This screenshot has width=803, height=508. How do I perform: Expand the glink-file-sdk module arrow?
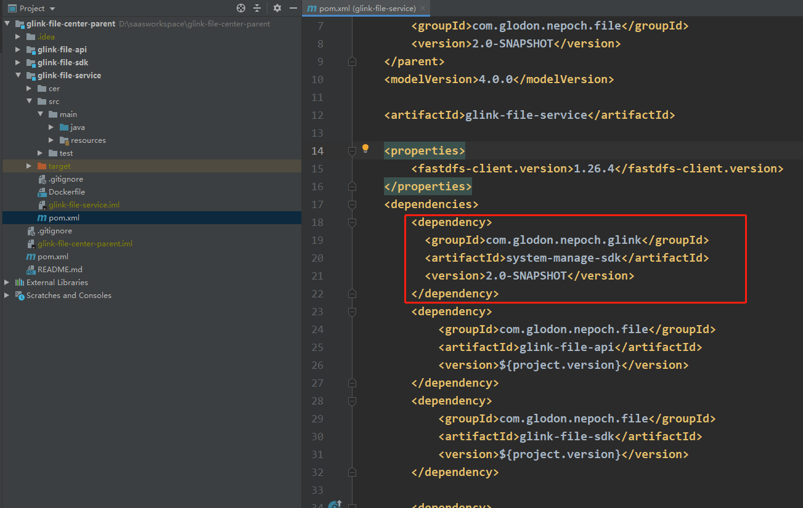[18, 62]
